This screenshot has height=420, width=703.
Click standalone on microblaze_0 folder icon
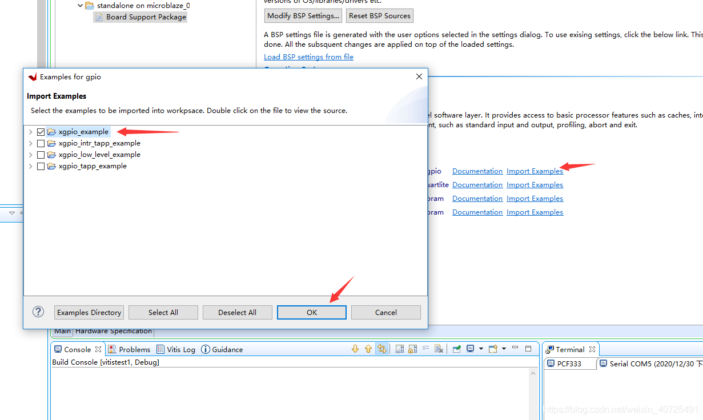90,6
